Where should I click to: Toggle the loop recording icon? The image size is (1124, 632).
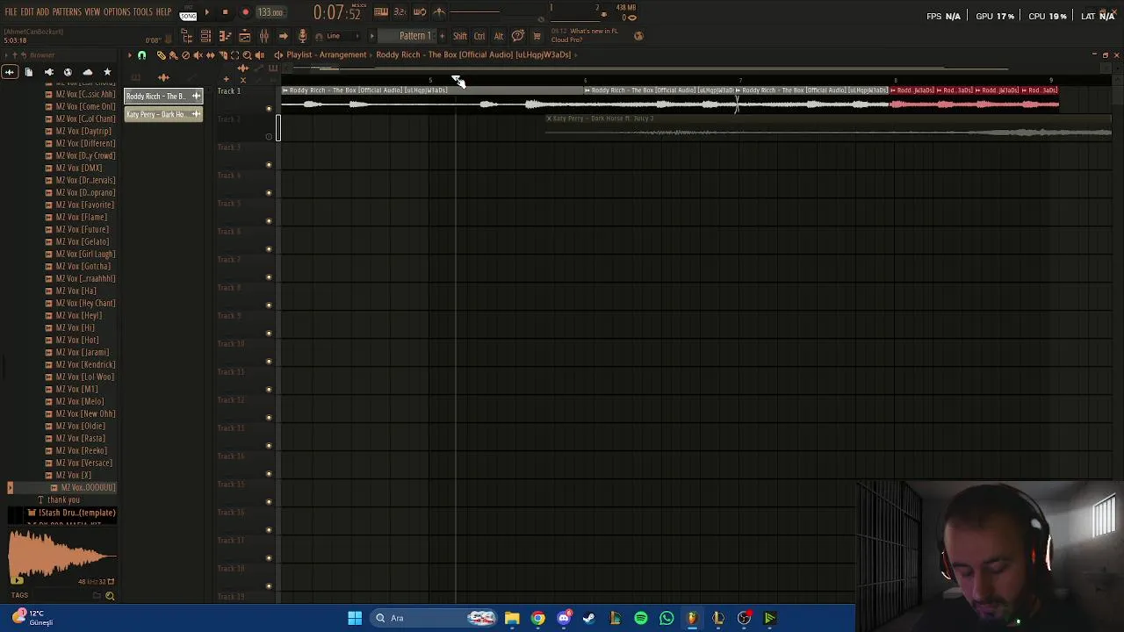click(420, 12)
